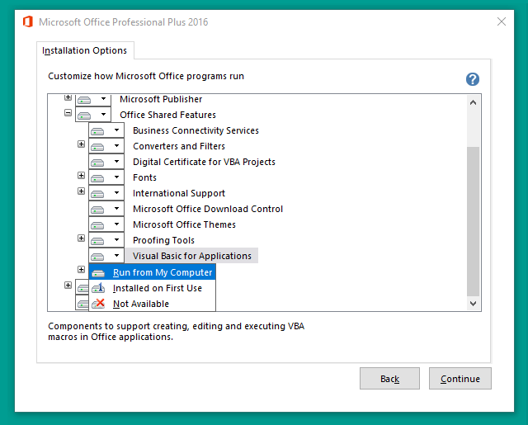
Task: Select Converters and Filters label
Action: tap(179, 147)
